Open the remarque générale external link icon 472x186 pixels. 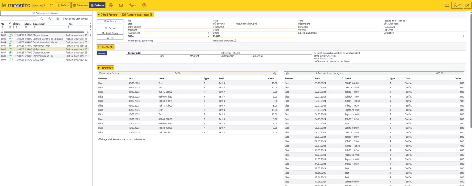(235, 41)
